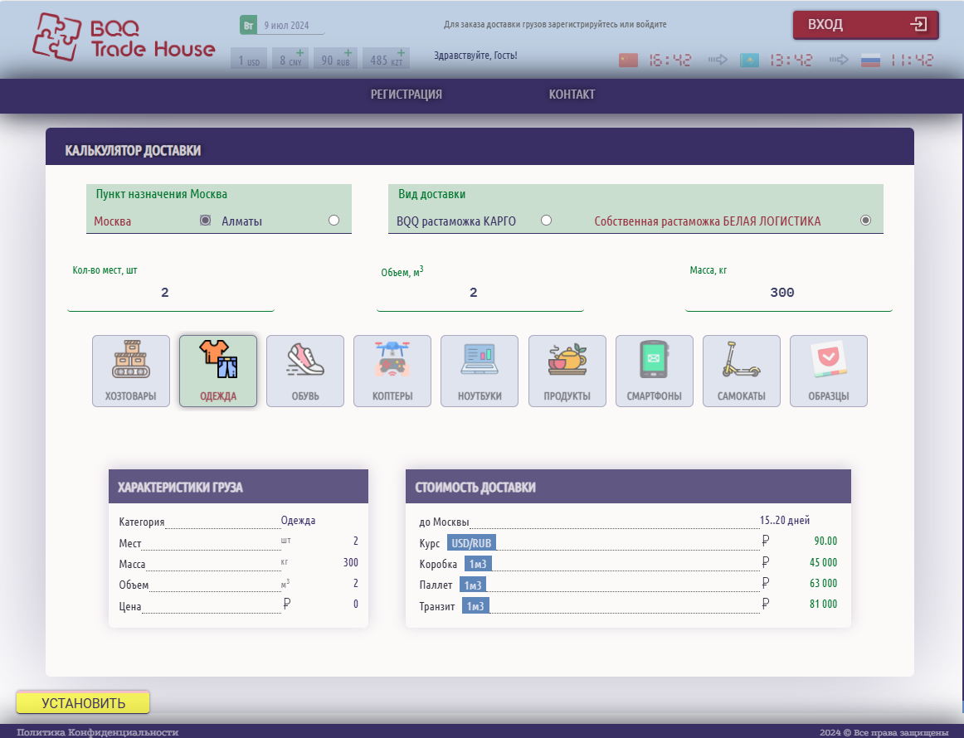Open the РЕГИСТРАЦИЯ menu item
The height and width of the screenshot is (738, 964).
coord(407,95)
